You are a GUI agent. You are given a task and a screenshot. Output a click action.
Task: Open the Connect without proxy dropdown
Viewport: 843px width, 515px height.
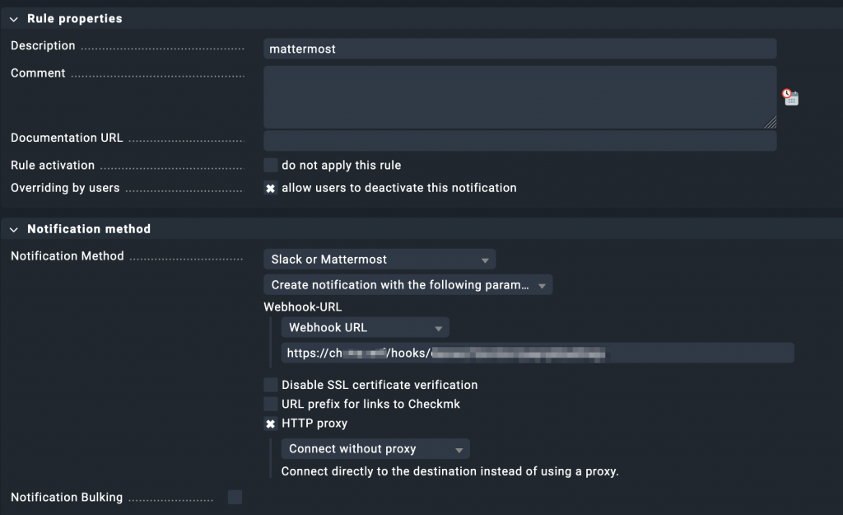(375, 449)
